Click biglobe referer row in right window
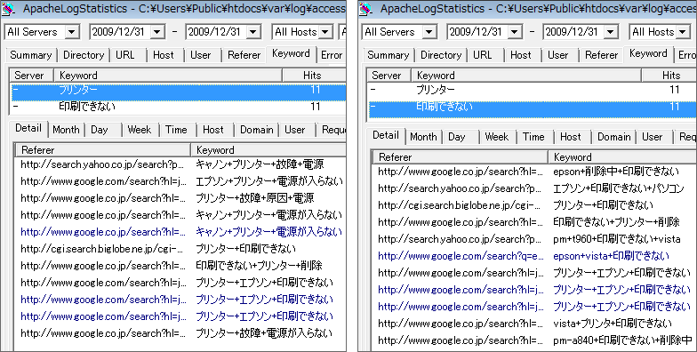The height and width of the screenshot is (352, 697). coord(535,205)
